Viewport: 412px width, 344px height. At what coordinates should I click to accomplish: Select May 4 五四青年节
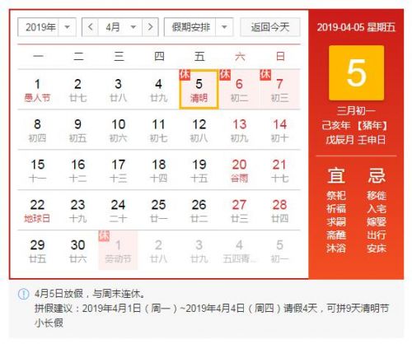coord(239,251)
